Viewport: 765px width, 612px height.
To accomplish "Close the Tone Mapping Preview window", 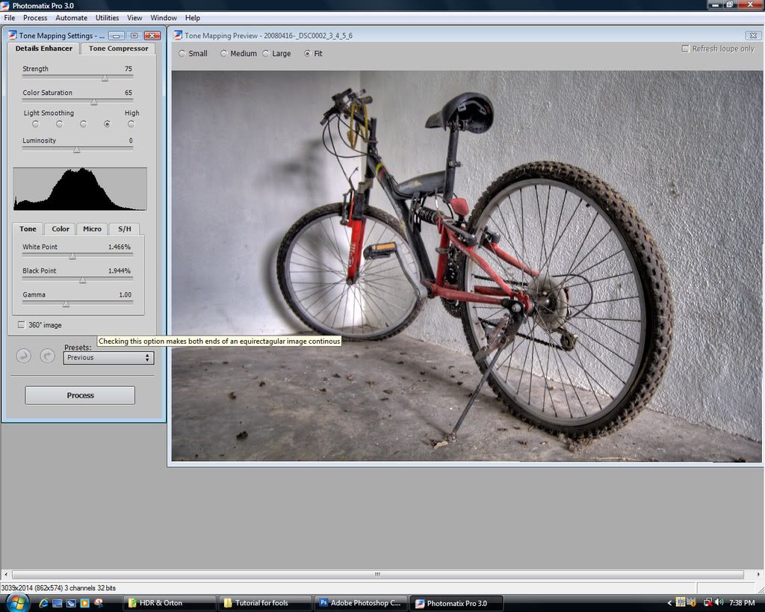I will click(x=752, y=35).
